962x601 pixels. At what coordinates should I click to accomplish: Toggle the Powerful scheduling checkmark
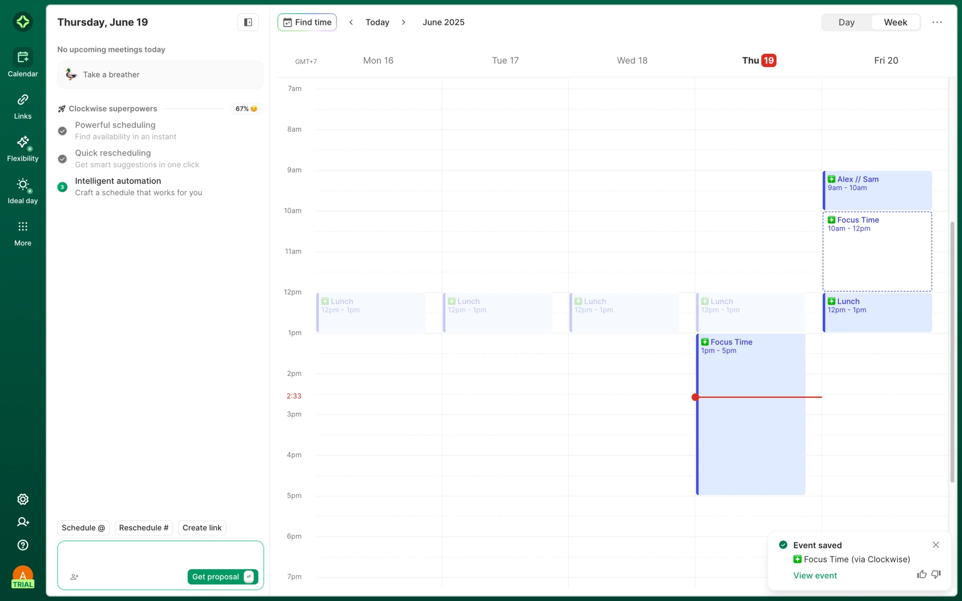62,131
